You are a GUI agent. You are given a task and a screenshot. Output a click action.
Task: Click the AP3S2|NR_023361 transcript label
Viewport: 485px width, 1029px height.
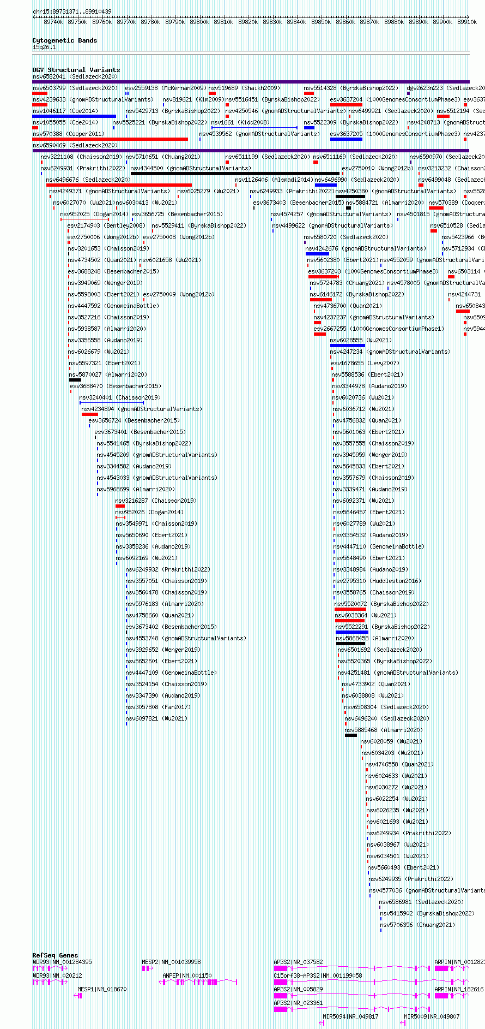pyautogui.click(x=298, y=1003)
